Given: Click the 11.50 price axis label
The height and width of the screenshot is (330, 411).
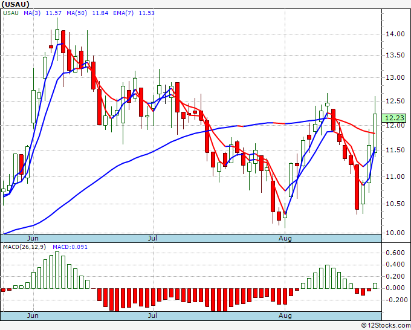Looking at the screenshot, I should 395,150.
